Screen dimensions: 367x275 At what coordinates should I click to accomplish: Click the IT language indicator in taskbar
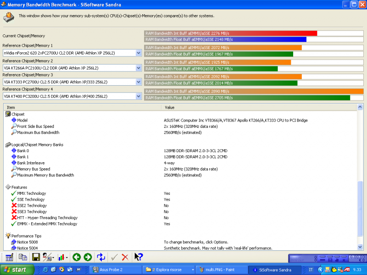[x=311, y=269]
